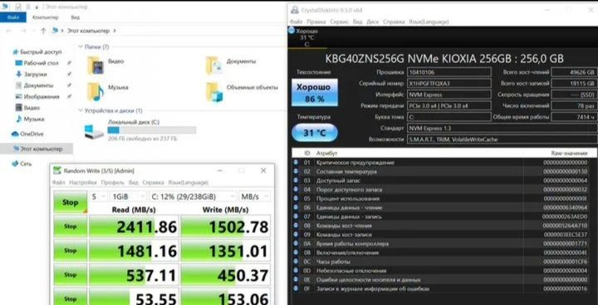Open the Компьютер ribbon tab
Image resolution: width=598 pixels, height=305 pixels.
[46, 17]
